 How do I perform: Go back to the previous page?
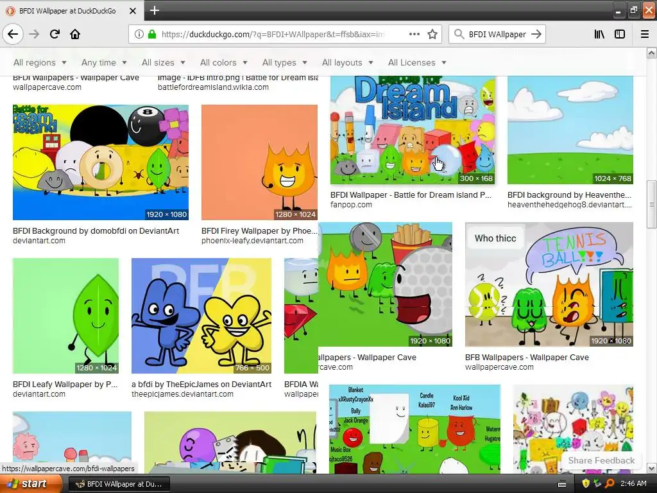13,34
